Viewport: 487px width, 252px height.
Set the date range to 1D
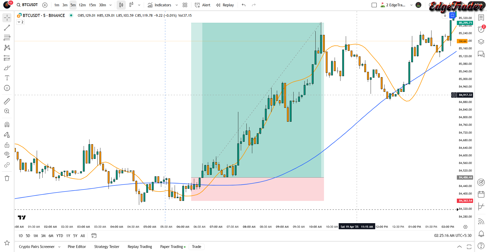click(x=21, y=236)
